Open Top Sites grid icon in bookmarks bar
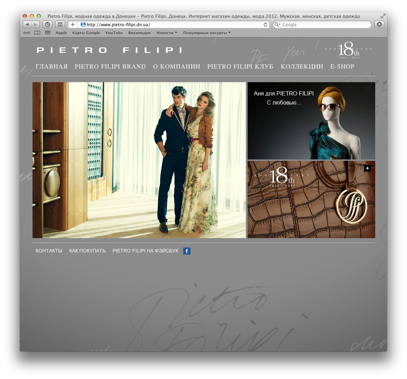 click(x=48, y=33)
